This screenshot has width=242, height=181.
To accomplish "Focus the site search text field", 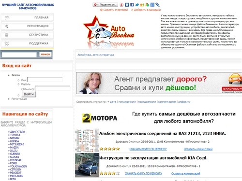I will 19,55.
